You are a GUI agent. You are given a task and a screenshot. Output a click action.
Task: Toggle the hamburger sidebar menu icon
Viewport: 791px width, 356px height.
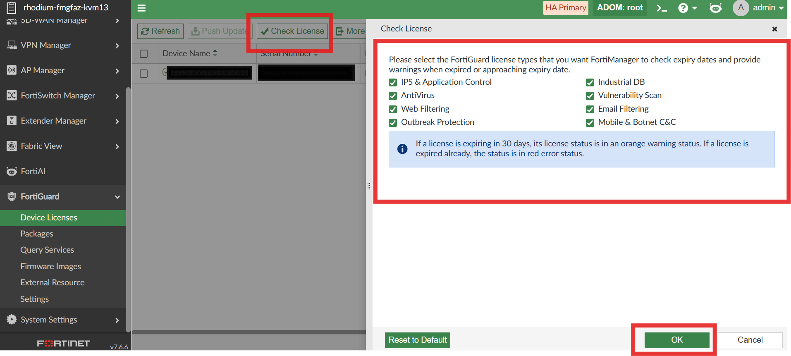coord(141,8)
